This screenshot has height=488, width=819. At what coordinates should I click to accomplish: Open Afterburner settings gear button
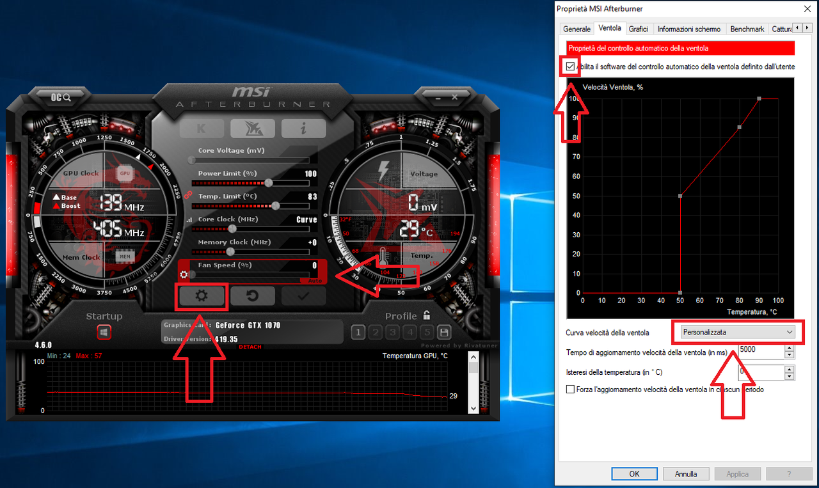202,296
